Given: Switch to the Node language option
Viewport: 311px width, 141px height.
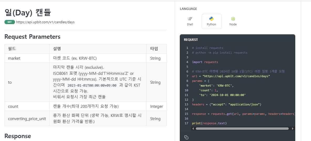Looking at the screenshot, I should pos(233,21).
